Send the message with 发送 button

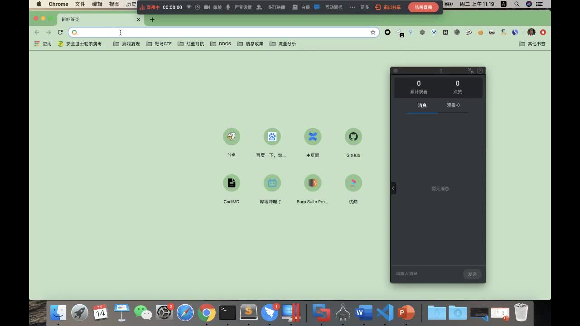pos(472,274)
